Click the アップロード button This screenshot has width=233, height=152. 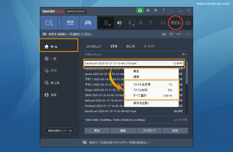pos(149,131)
